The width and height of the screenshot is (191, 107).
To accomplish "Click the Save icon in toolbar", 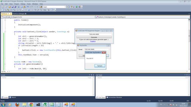I will 13,7.
